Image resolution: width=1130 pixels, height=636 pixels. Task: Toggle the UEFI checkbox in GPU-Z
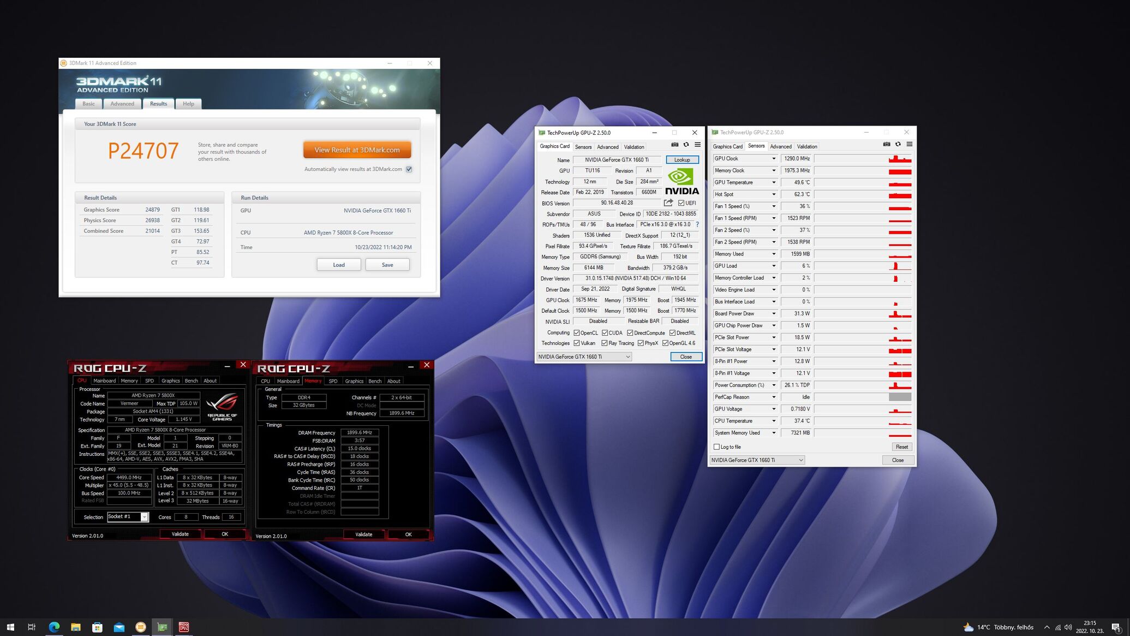pos(681,203)
